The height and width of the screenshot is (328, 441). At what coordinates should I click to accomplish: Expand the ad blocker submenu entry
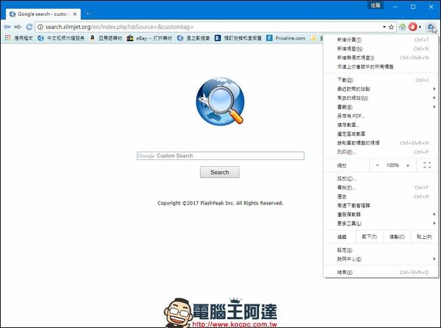point(381,215)
